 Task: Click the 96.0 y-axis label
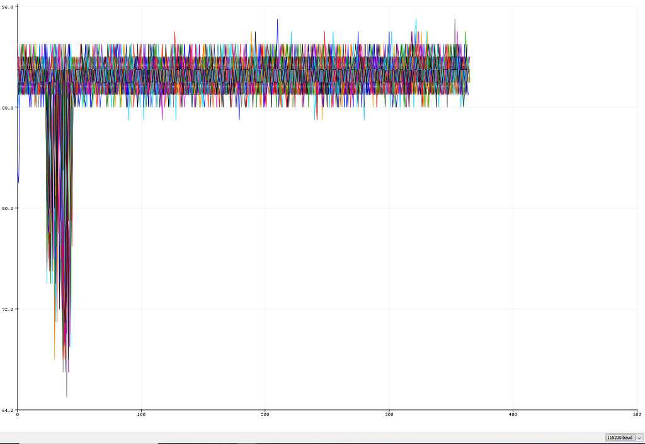click(x=9, y=6)
